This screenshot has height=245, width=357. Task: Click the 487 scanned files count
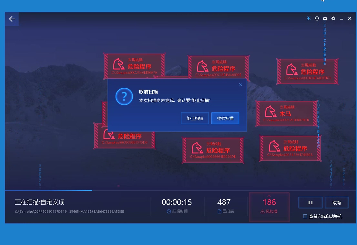224,202
